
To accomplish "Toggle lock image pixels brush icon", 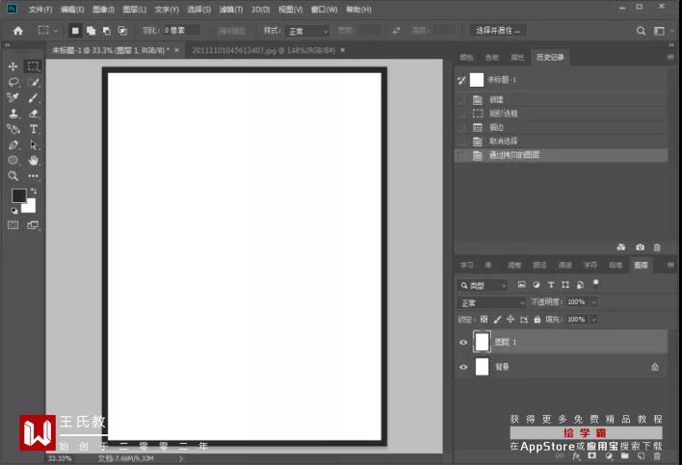I will tap(498, 320).
